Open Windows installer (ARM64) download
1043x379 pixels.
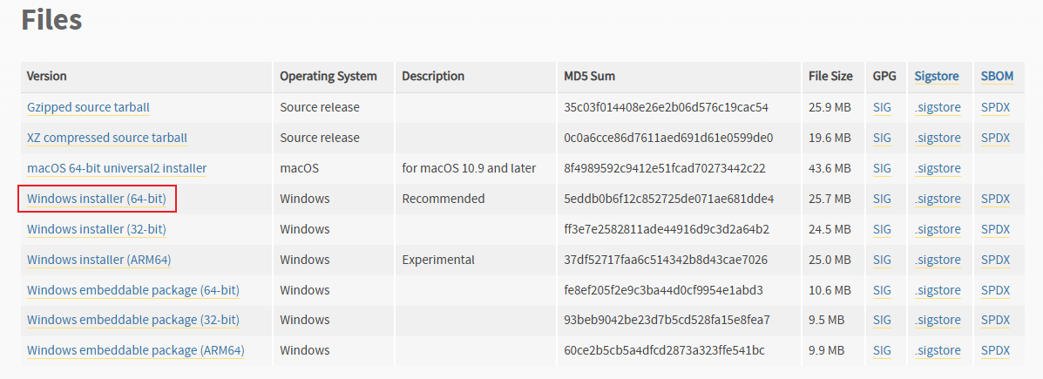coord(99,260)
